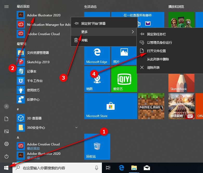Open the iQIYI tile
The image size is (203, 173).
pyautogui.click(x=124, y=79)
